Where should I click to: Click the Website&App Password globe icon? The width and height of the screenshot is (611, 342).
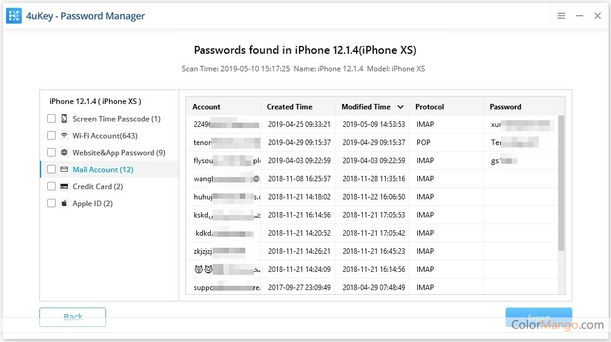[64, 153]
